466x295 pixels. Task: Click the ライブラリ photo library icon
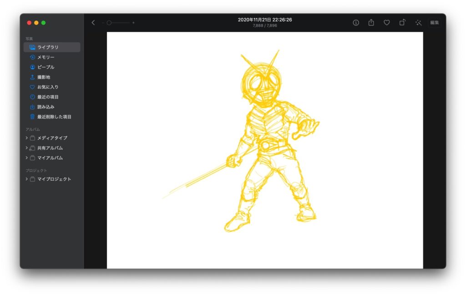pyautogui.click(x=32, y=47)
